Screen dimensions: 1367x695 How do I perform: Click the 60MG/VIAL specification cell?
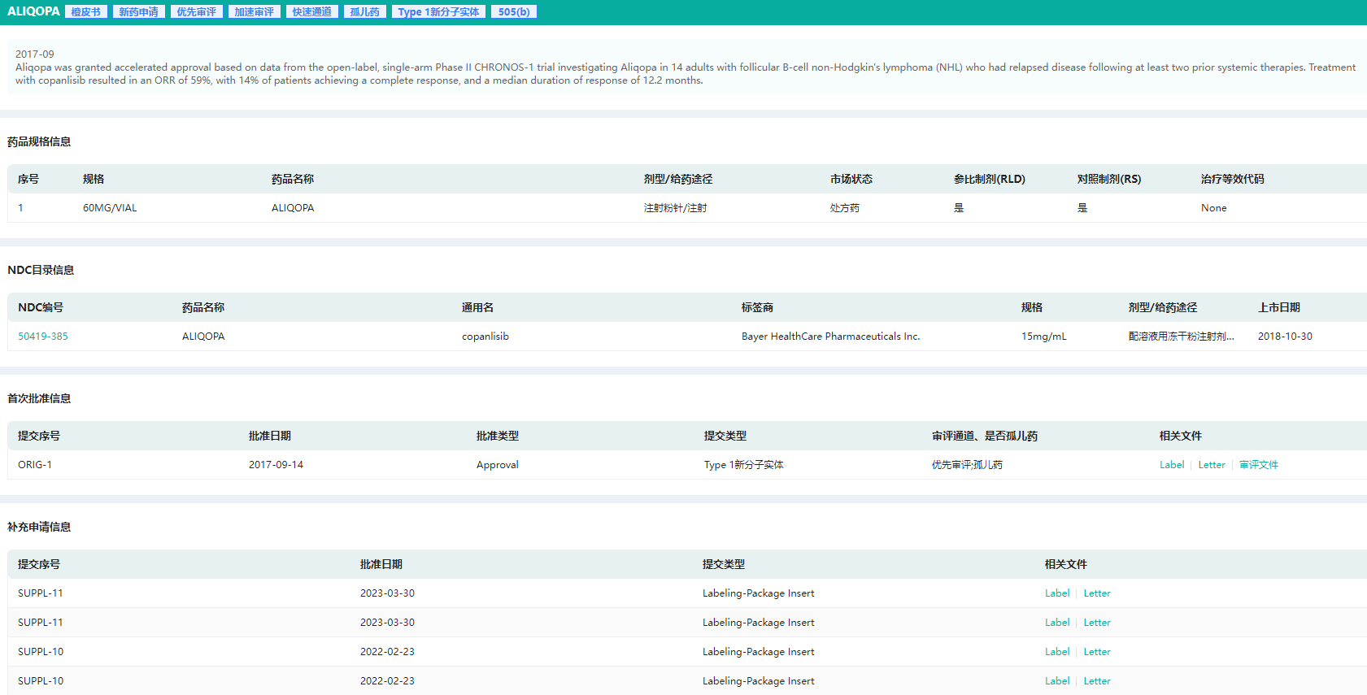110,208
